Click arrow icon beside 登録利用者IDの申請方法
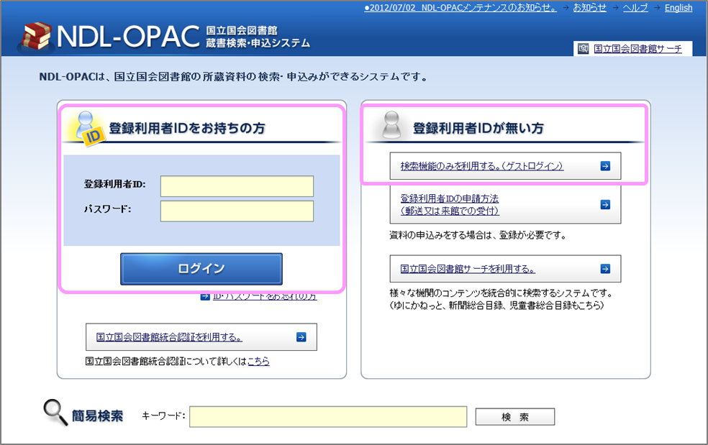708x445 pixels. pos(605,204)
